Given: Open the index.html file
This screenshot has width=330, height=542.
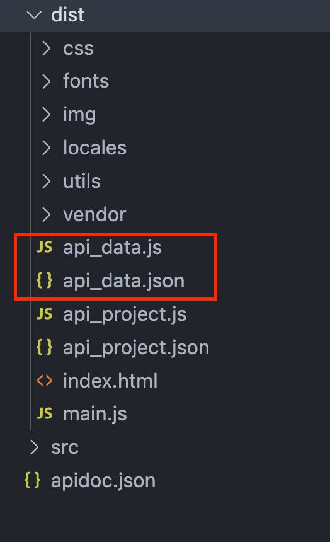Looking at the screenshot, I should pyautogui.click(x=110, y=381).
